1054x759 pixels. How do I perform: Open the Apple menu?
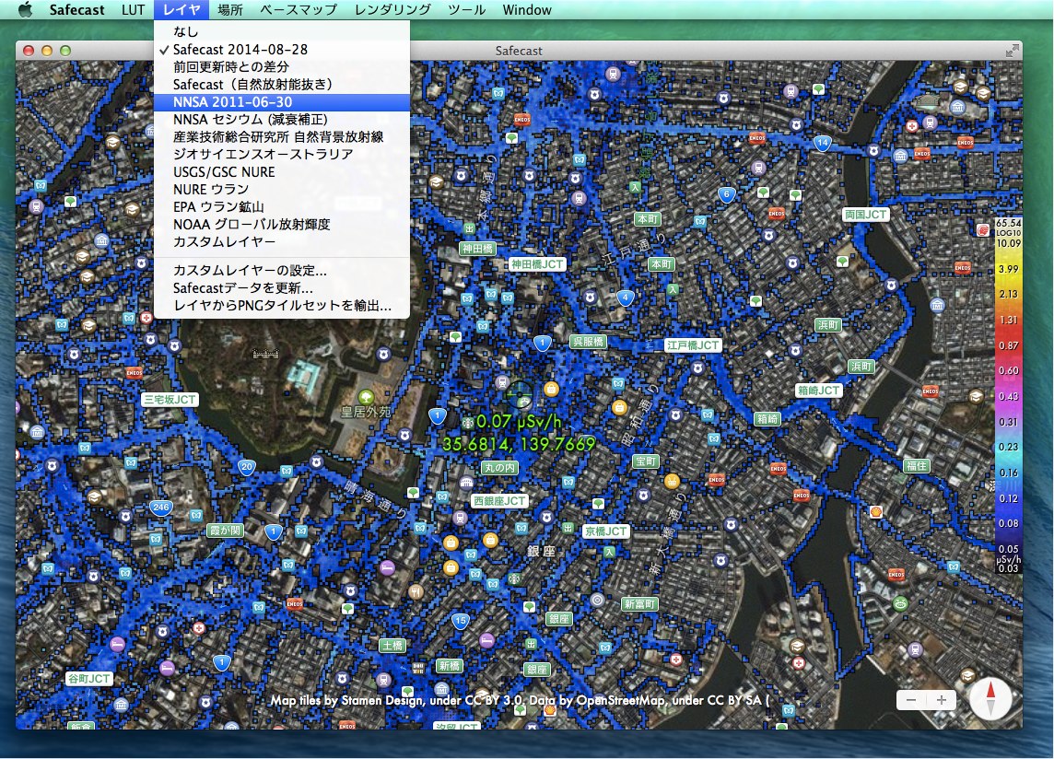click(25, 9)
